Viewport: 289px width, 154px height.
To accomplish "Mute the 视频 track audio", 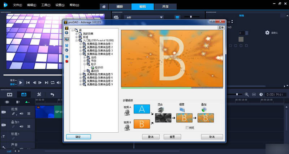I will 21,114.
